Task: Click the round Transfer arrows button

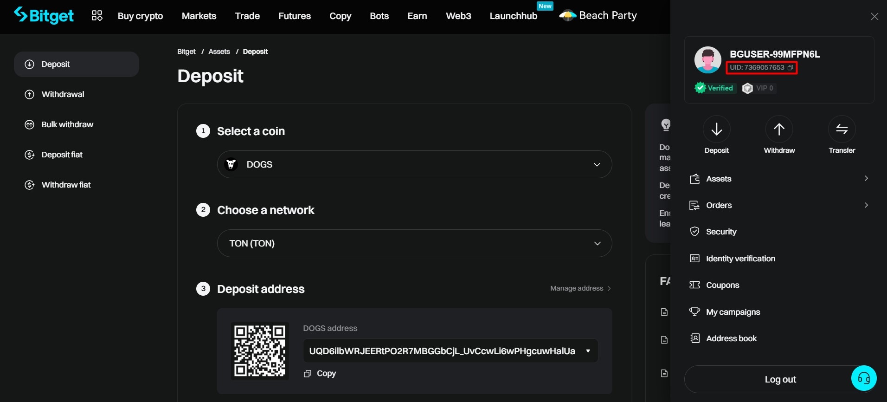Action: coord(842,129)
